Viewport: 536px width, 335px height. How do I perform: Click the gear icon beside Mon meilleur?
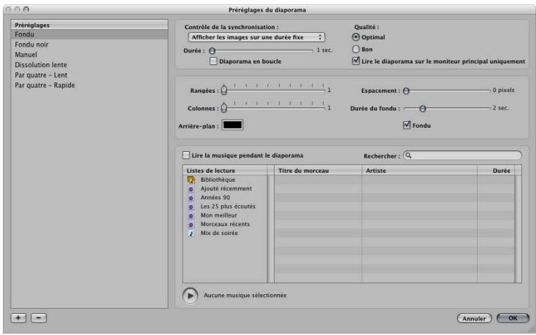(191, 215)
